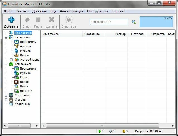Open the Автоматизация menu
Image resolution: width=178 pixels, height=136 pixels.
click(72, 11)
